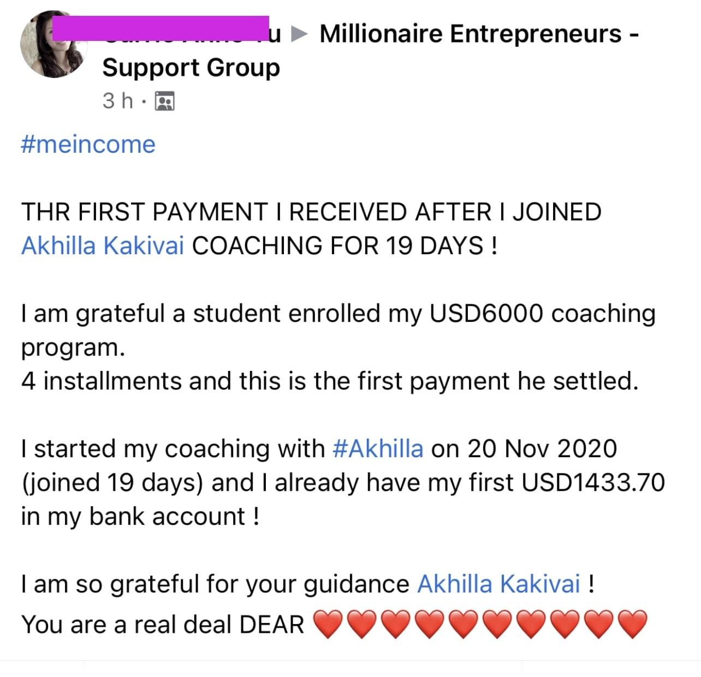This screenshot has width=701, height=677.
Task: Open the Support Group title line
Action: [x=191, y=68]
